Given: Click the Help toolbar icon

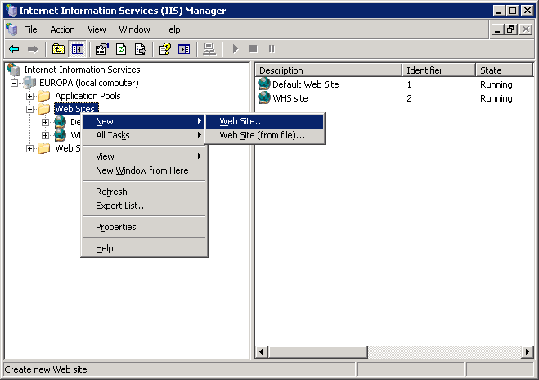Looking at the screenshot, I should [x=165, y=49].
